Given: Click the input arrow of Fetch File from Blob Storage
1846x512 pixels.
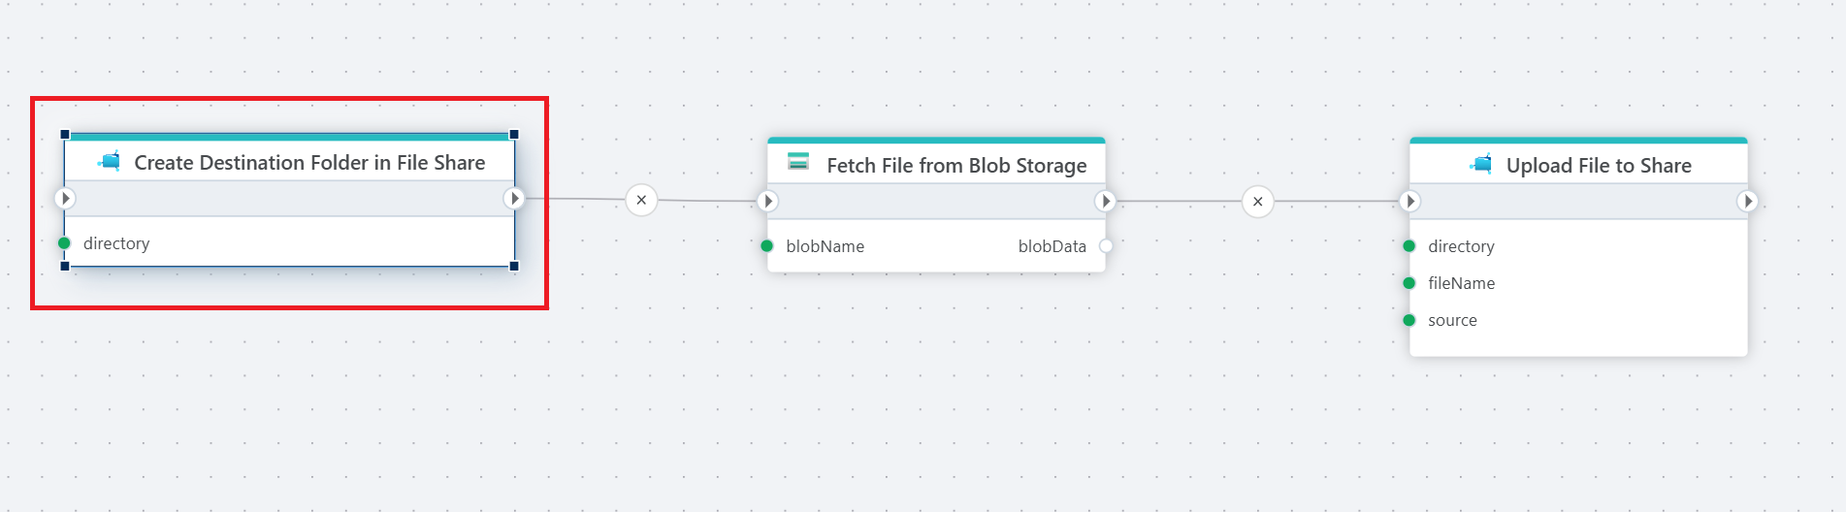Looking at the screenshot, I should (768, 201).
